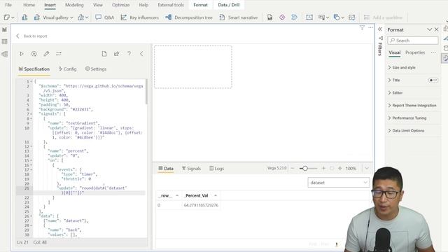Open the Settings tab in the editor
Viewport: 448px width, 252px height.
click(96, 69)
